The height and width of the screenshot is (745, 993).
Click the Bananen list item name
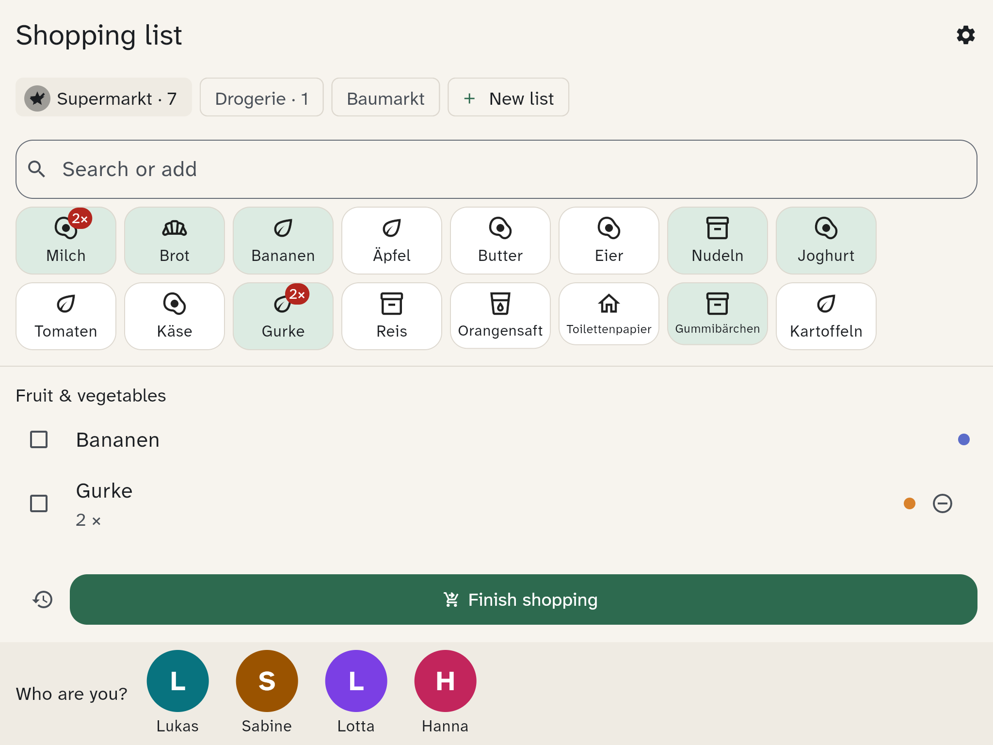pos(118,440)
